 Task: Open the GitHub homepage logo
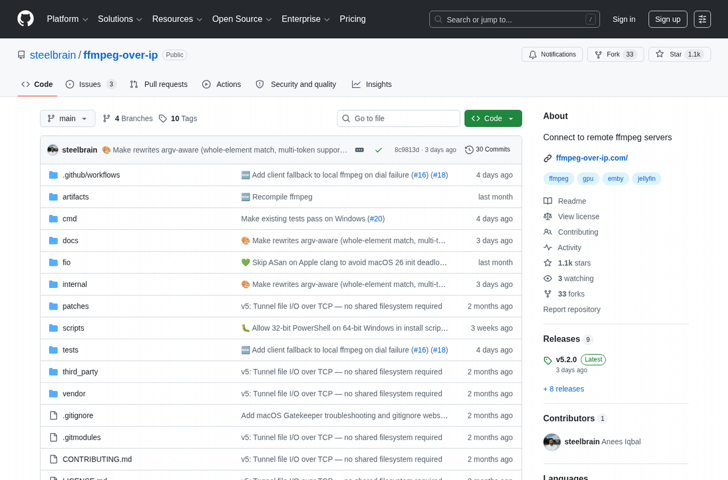(25, 19)
